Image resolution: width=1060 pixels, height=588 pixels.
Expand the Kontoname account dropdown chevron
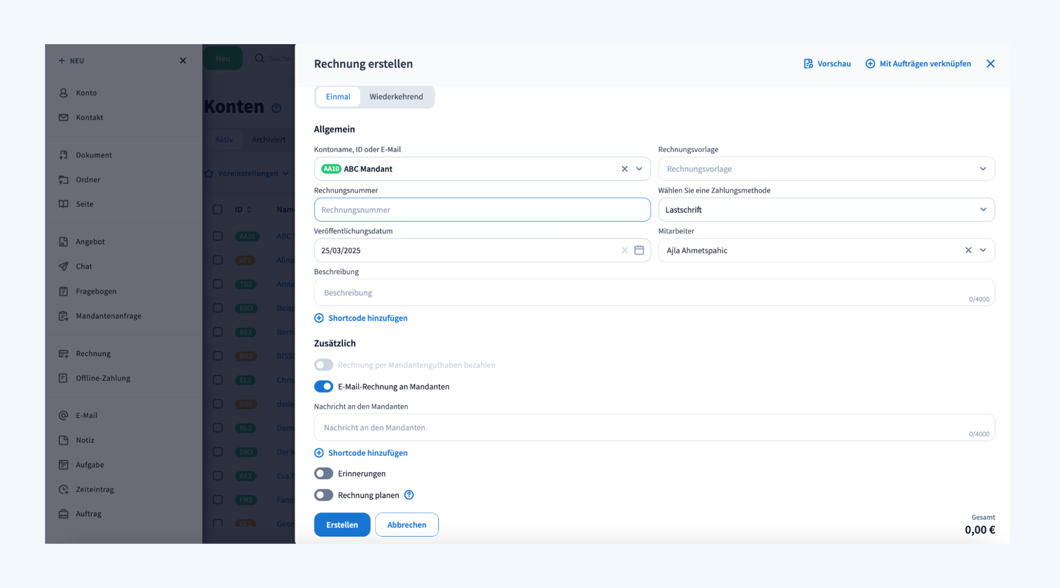[639, 169]
